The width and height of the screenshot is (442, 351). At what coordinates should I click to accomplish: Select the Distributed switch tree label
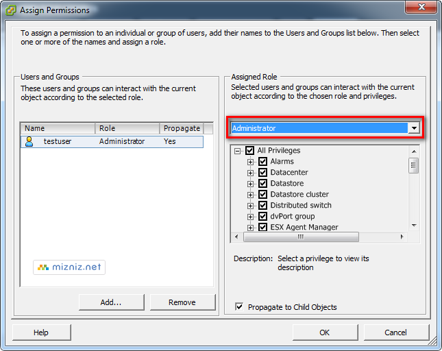coord(301,206)
